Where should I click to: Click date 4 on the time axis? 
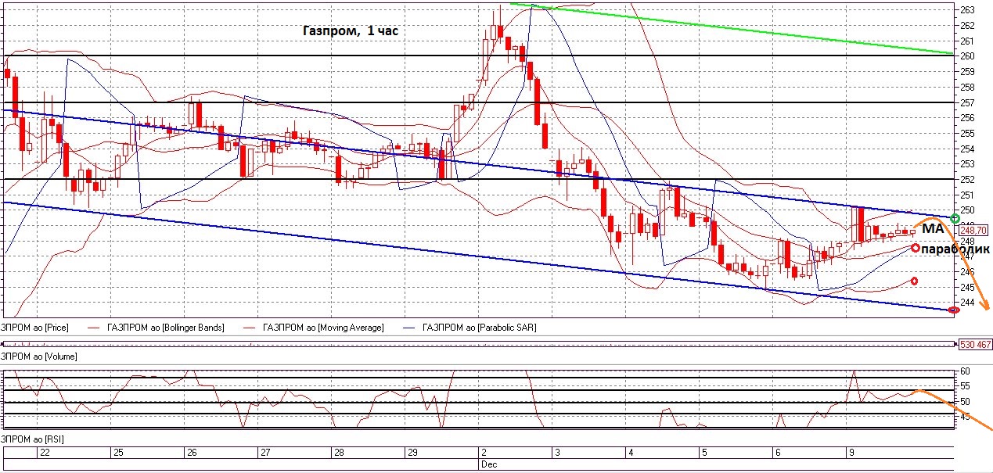point(630,453)
